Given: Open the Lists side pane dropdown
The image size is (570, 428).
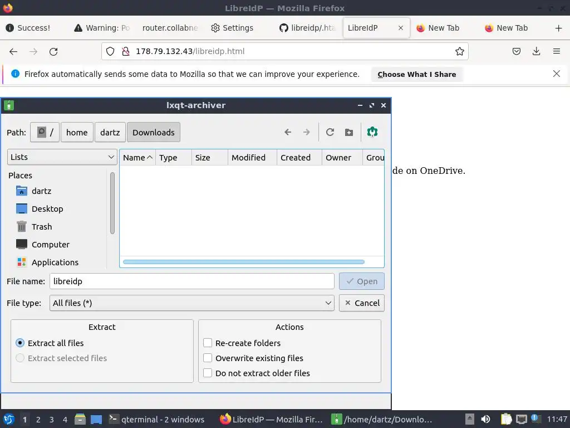Looking at the screenshot, I should click(x=62, y=157).
